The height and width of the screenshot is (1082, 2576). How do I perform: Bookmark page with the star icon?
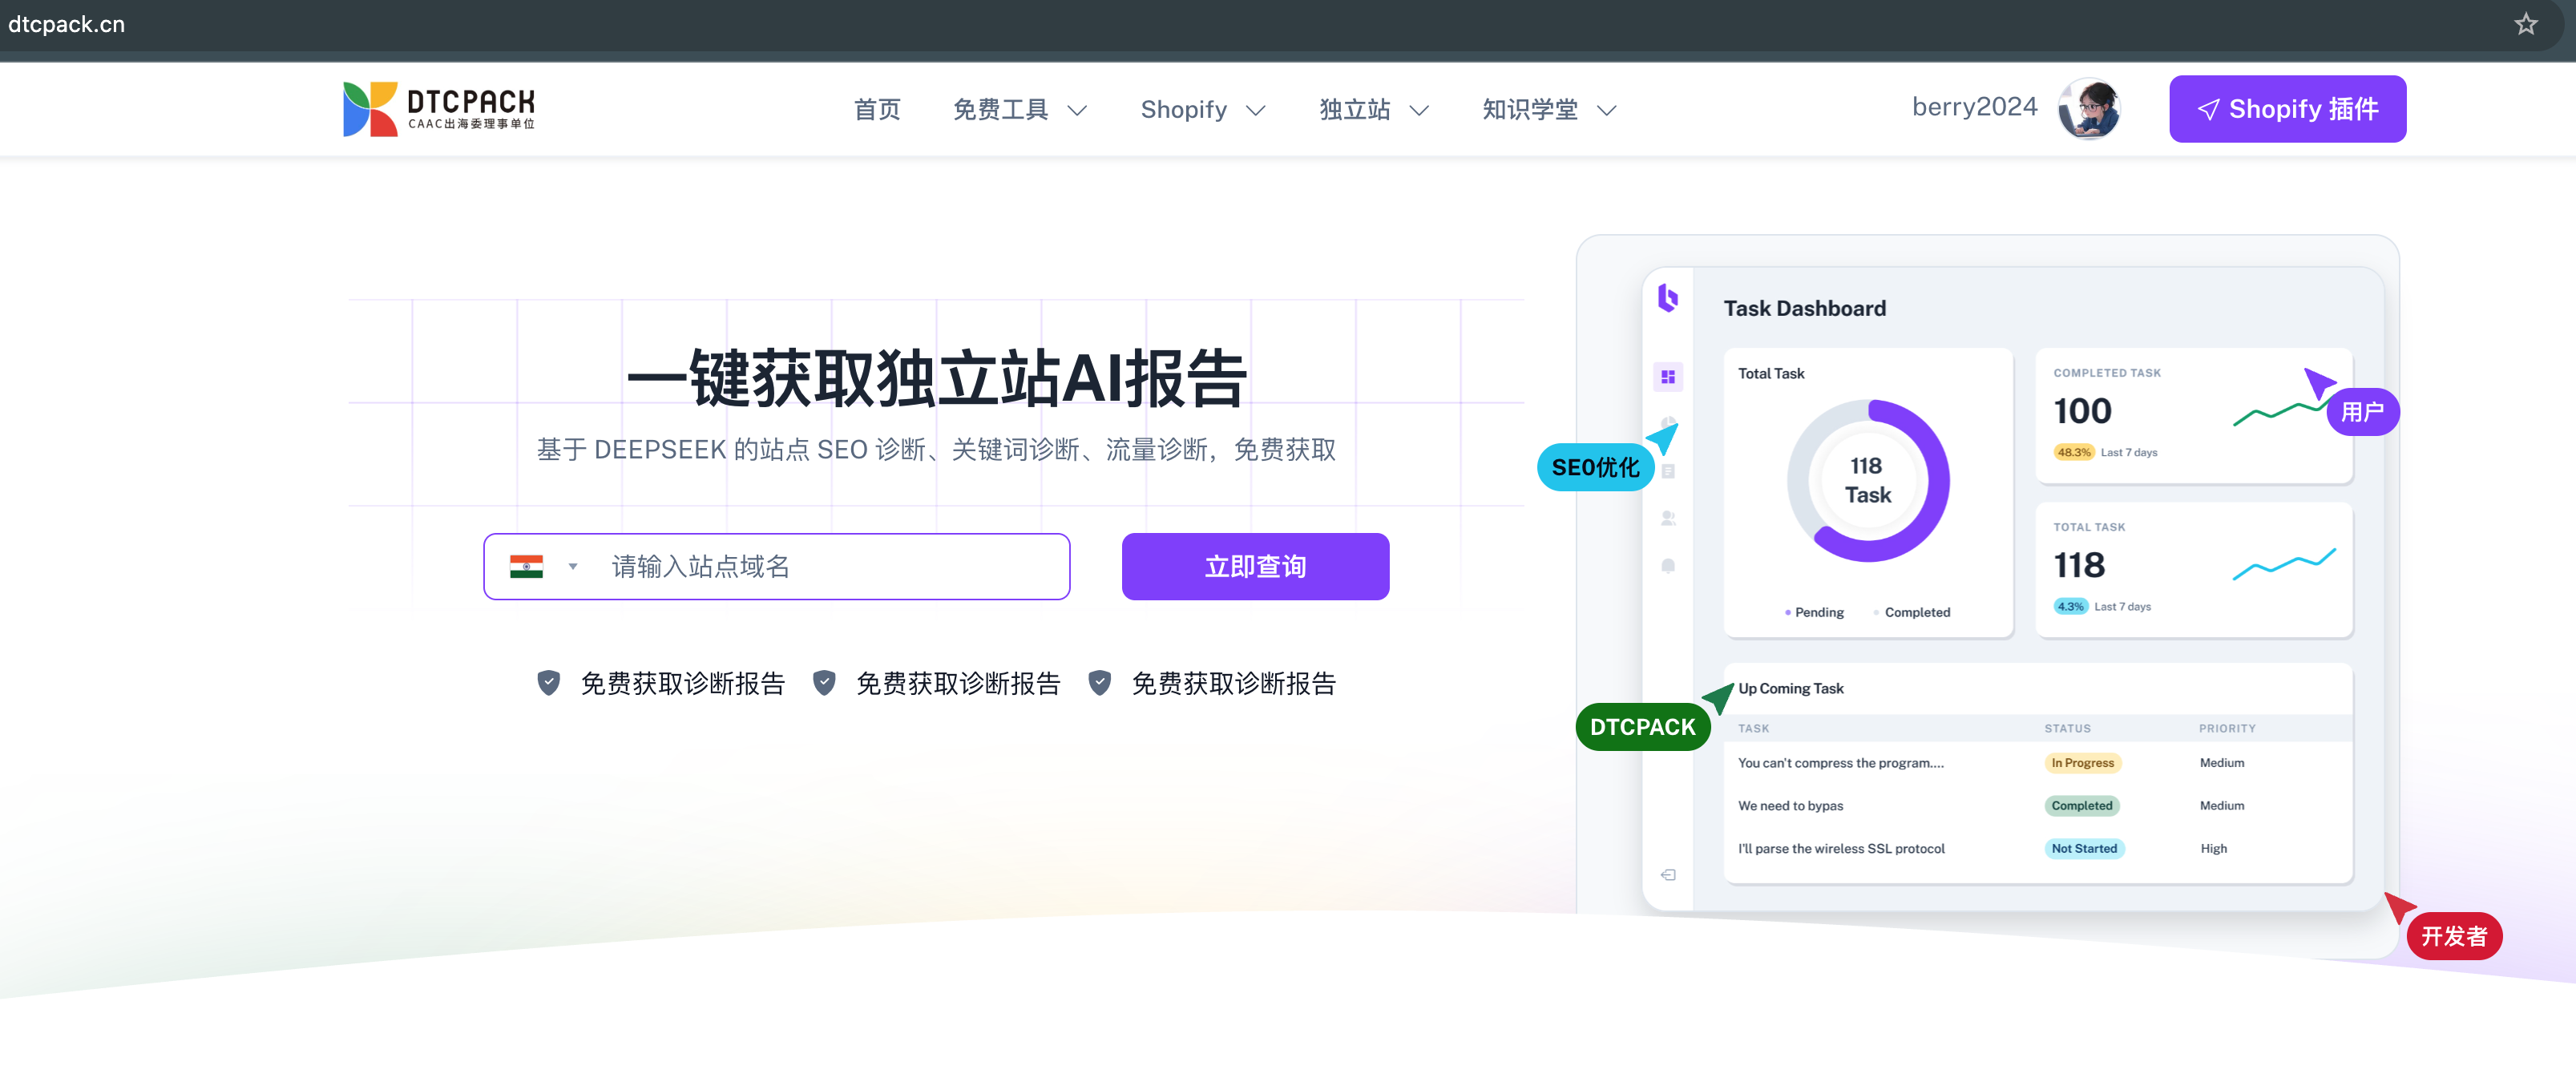2526,24
